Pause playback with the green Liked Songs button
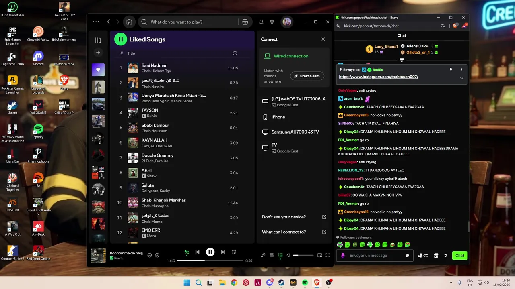Screen dimensions: 515x289 (121, 39)
